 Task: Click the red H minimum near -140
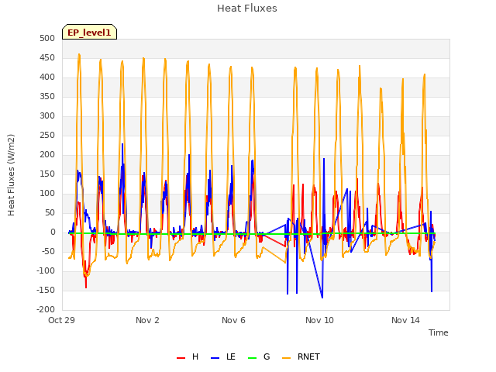pyautogui.click(x=86, y=288)
